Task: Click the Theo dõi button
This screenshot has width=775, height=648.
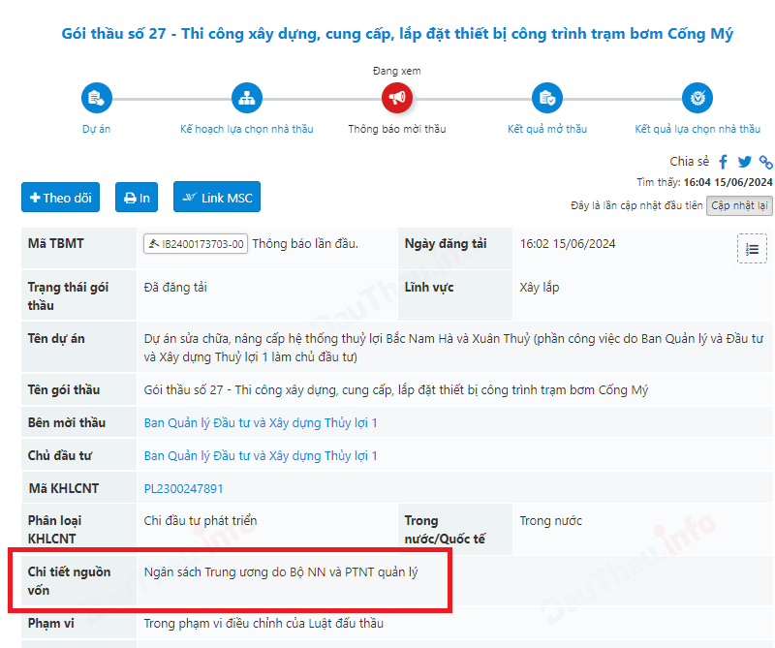Action: point(60,197)
